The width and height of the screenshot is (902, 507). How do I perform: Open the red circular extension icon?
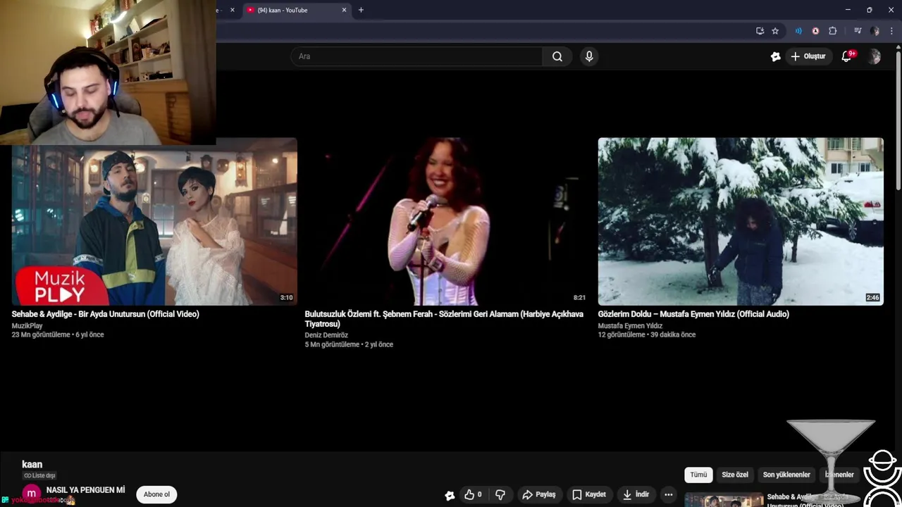coord(815,31)
